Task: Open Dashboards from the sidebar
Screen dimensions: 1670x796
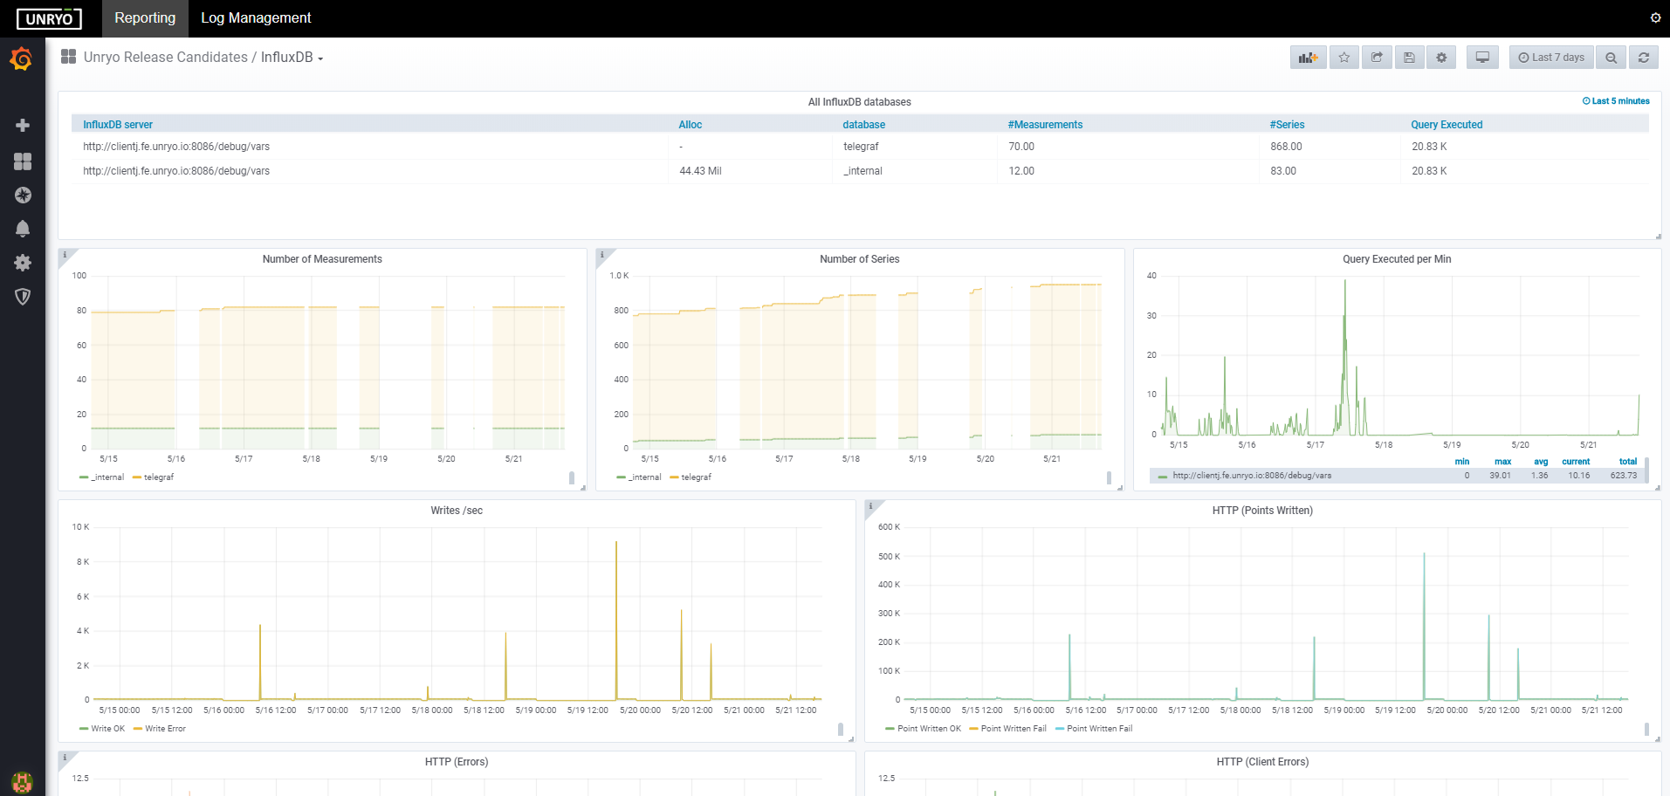Action: point(23,161)
